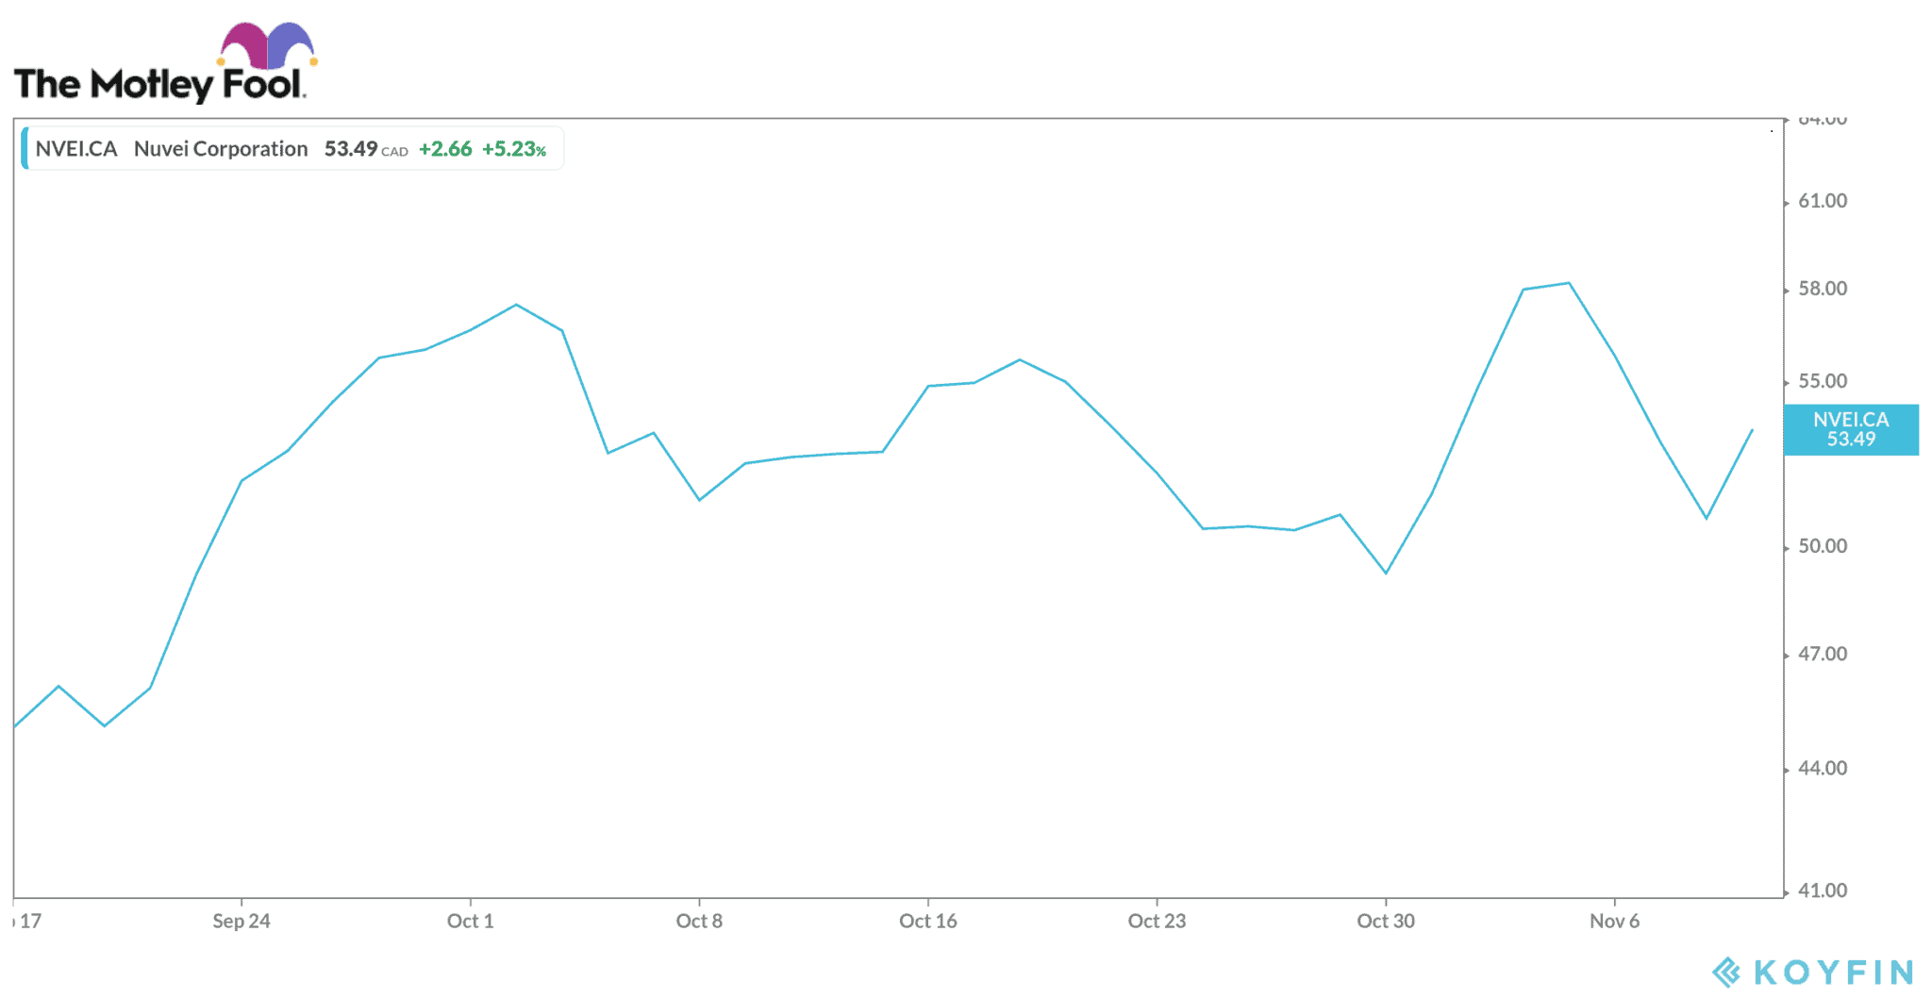1932x998 pixels.
Task: Click the NVEI.CA ticker symbol in legend
Action: click(76, 149)
